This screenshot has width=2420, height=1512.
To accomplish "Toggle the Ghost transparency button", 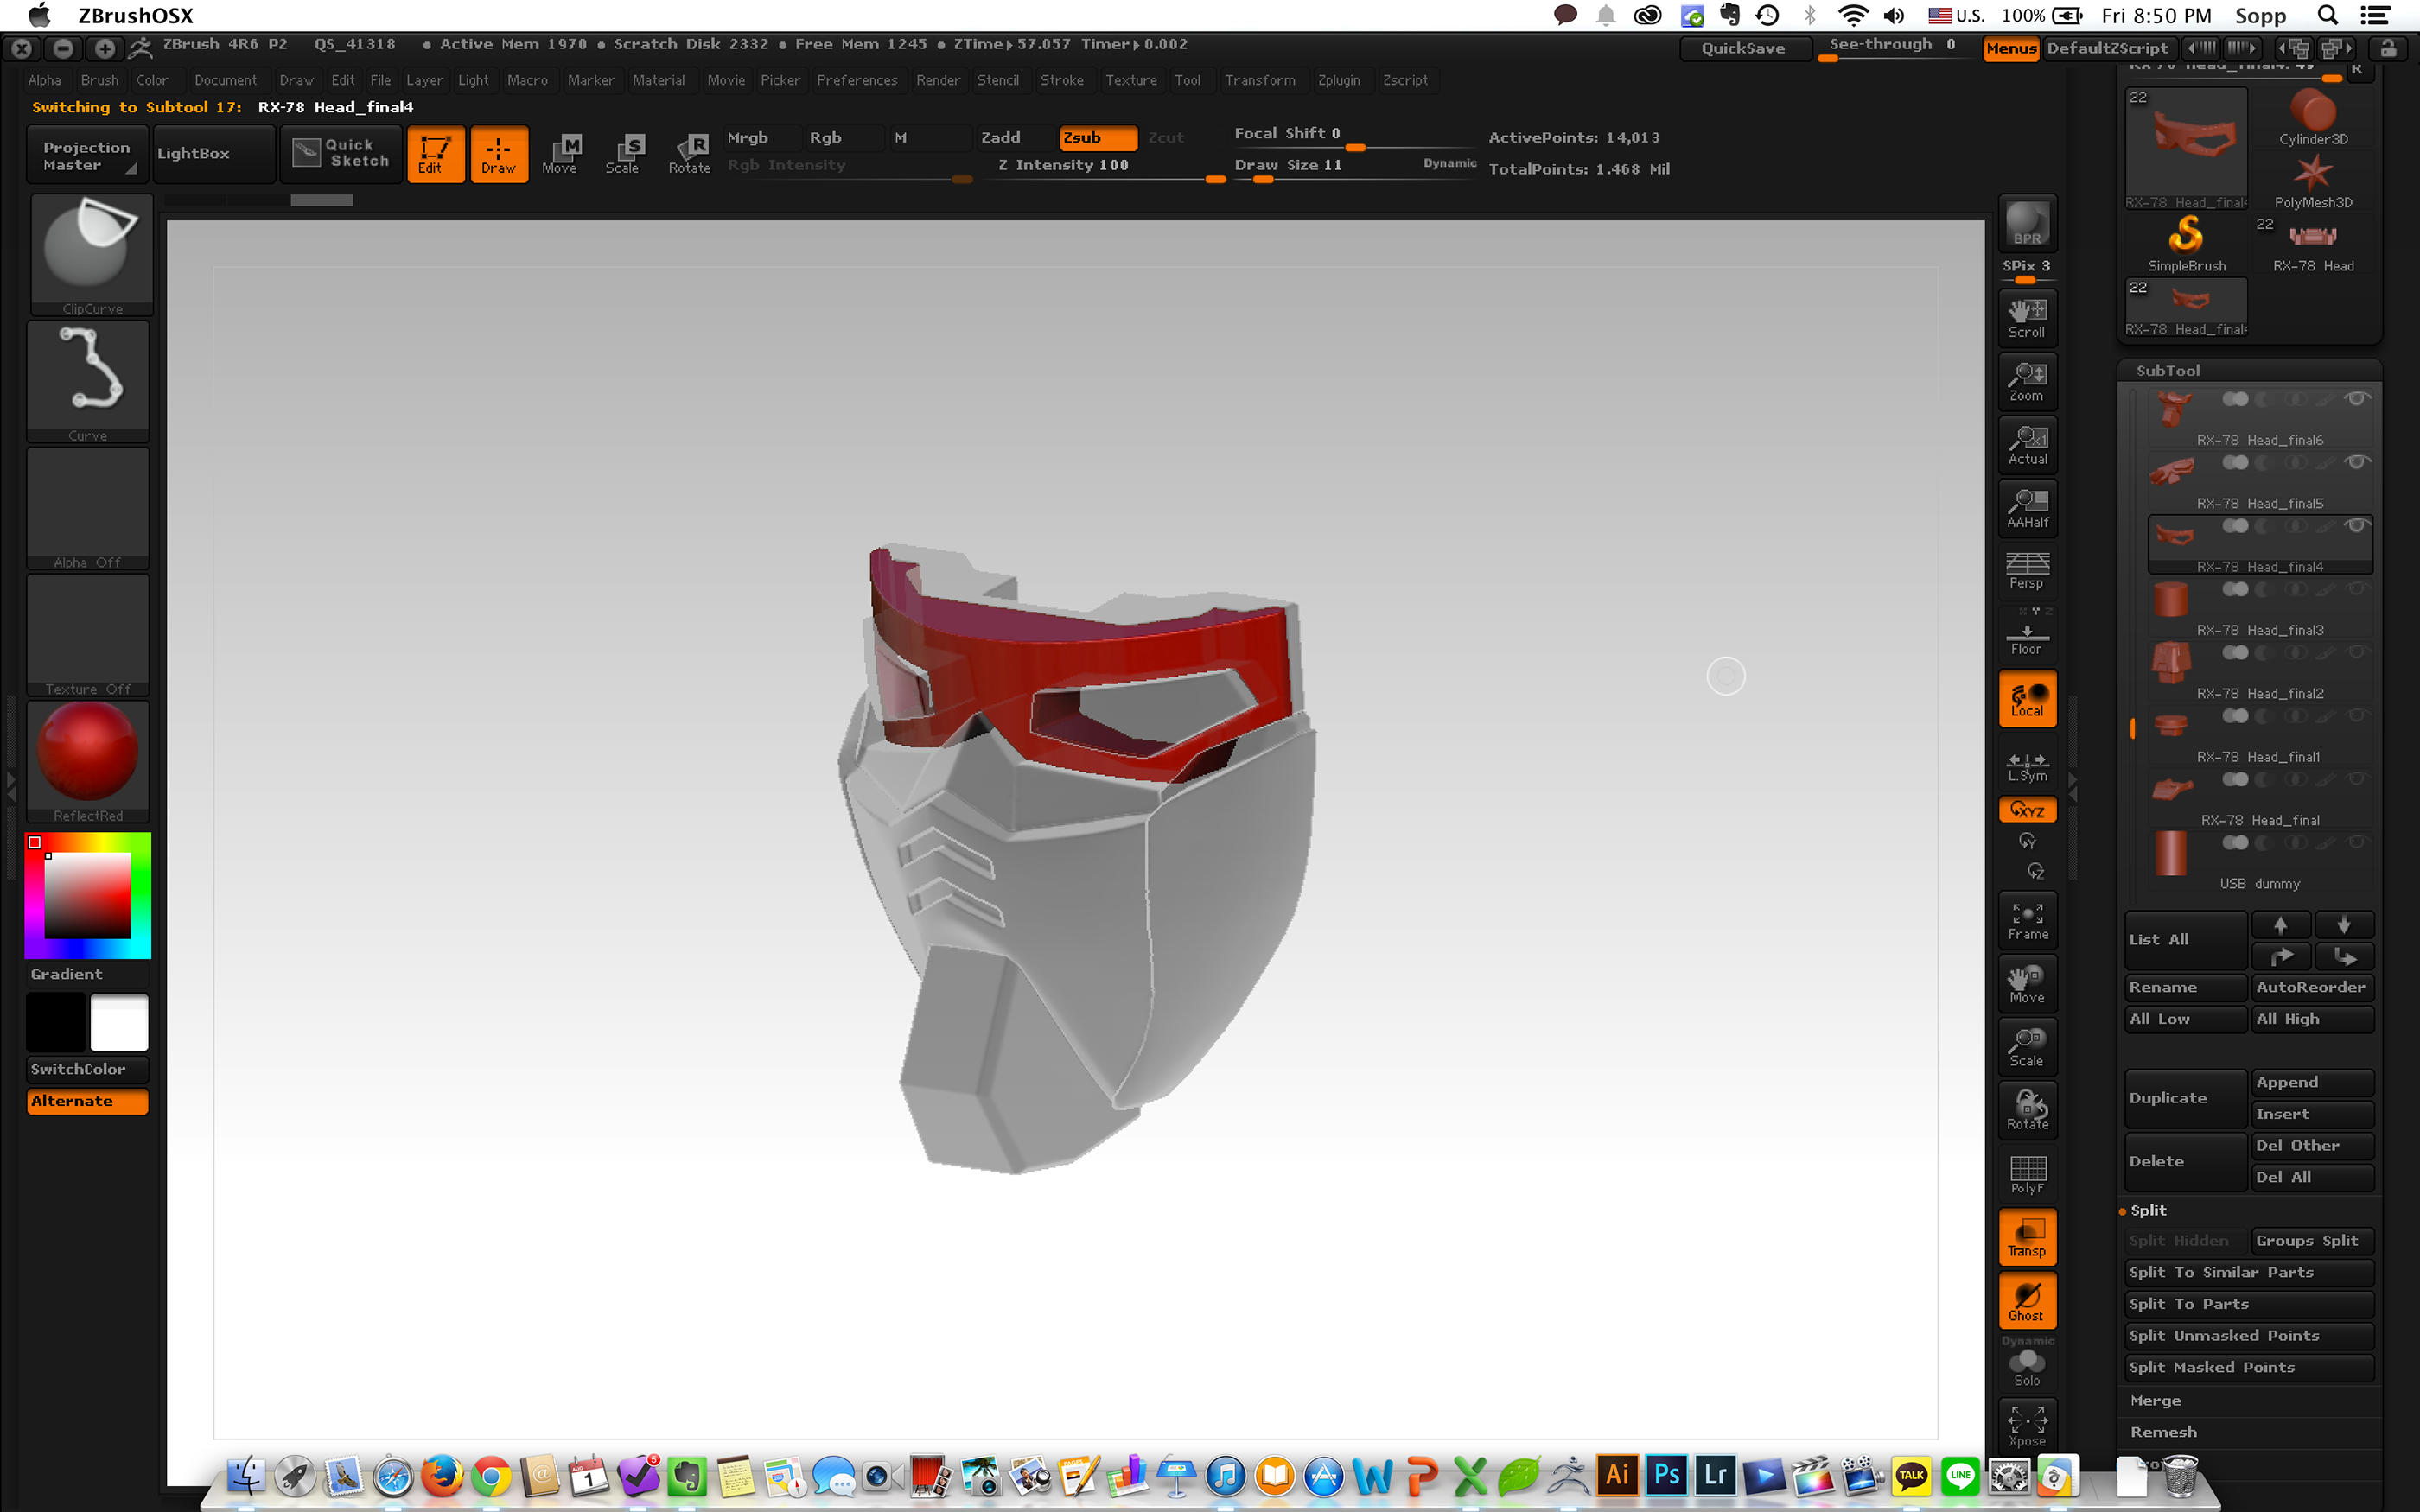I will 2027,1300.
